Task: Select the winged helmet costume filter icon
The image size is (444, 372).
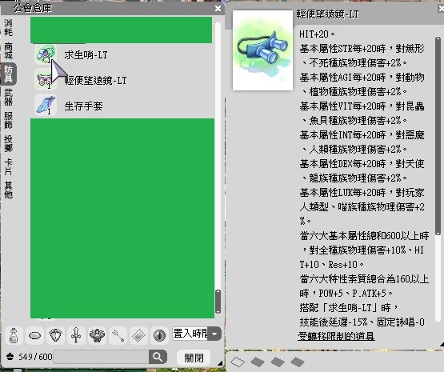Action: pyautogui.click(x=97, y=335)
